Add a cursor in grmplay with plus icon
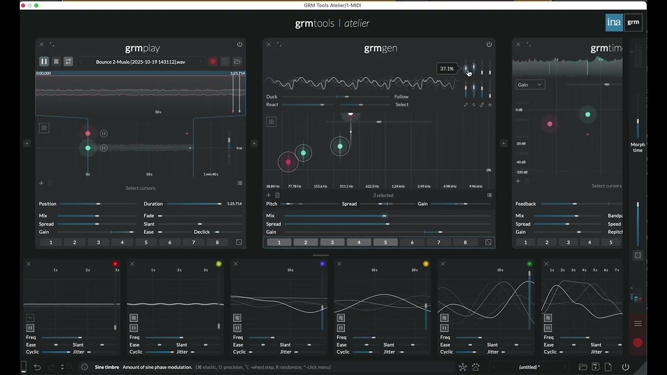The width and height of the screenshot is (667, 375). (x=41, y=183)
